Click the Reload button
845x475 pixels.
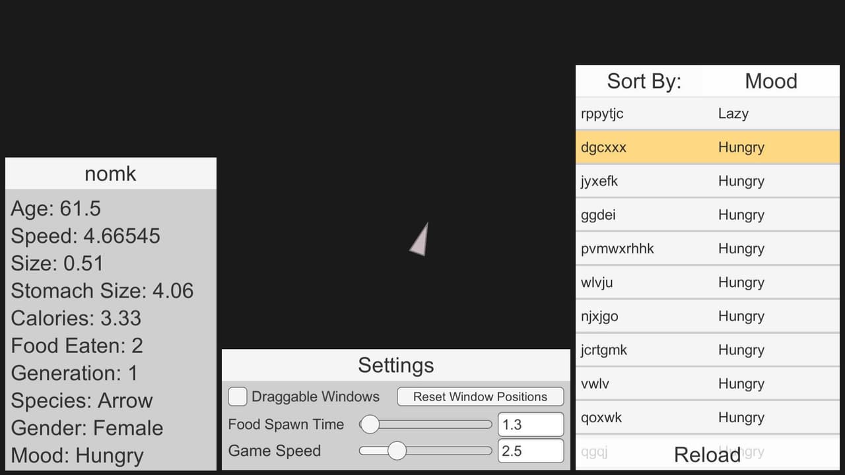click(707, 454)
